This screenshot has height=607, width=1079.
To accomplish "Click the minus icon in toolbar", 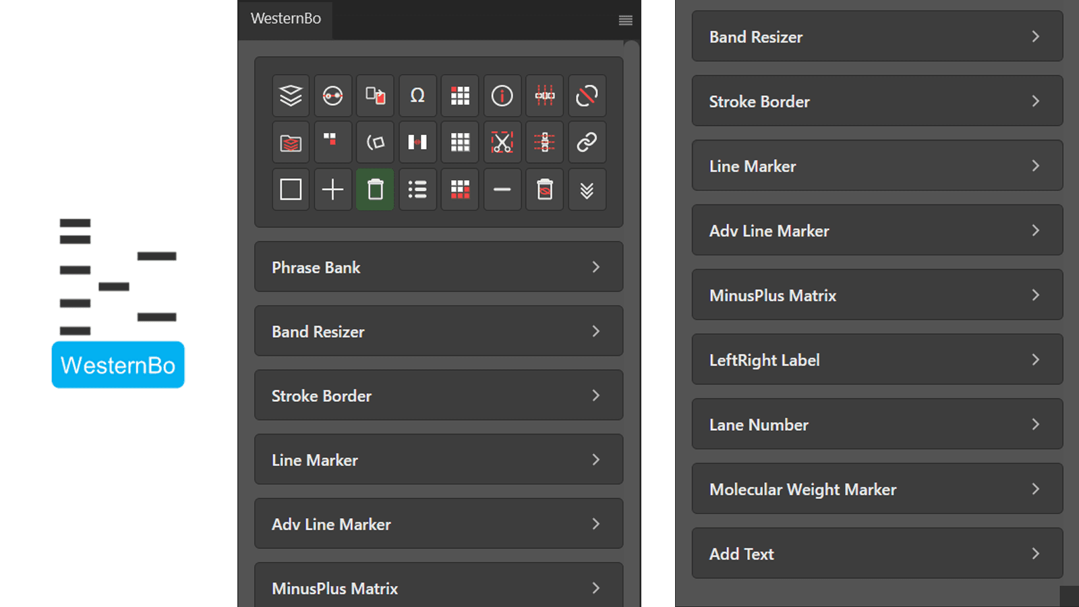I will (502, 190).
